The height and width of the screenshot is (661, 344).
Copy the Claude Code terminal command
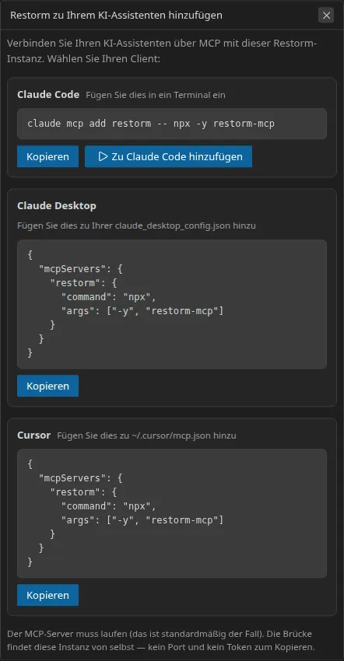[x=47, y=156]
